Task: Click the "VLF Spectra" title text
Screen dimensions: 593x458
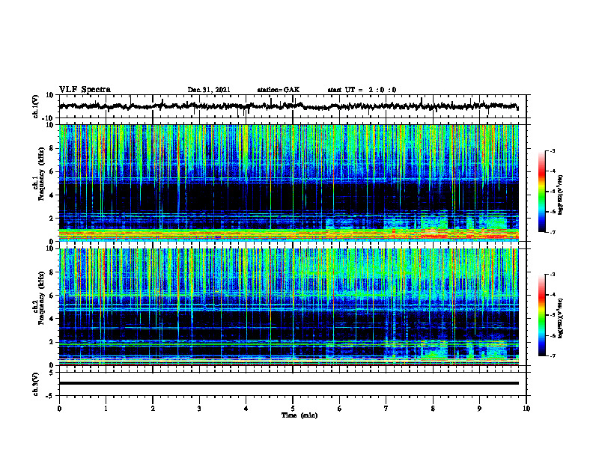Action: click(x=85, y=90)
